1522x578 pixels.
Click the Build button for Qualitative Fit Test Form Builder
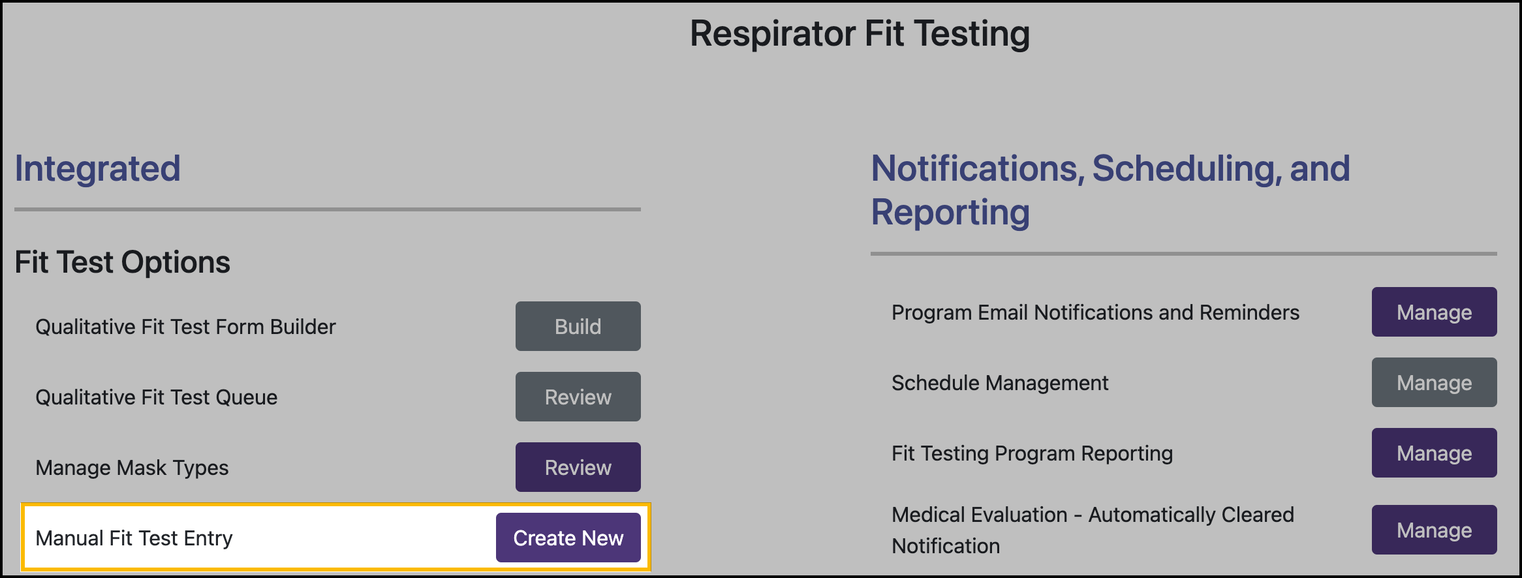click(577, 326)
